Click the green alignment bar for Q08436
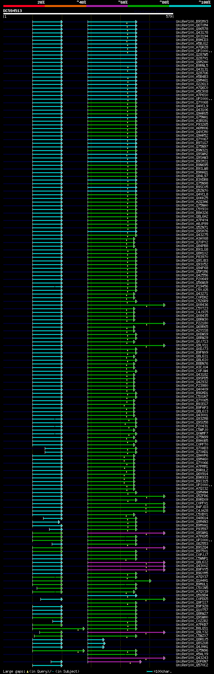Screen dimensions: 214x674 point(126,305)
